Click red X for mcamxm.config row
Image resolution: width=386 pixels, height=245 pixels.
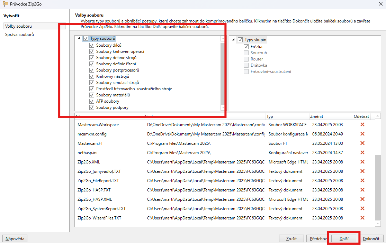pyautogui.click(x=362, y=134)
